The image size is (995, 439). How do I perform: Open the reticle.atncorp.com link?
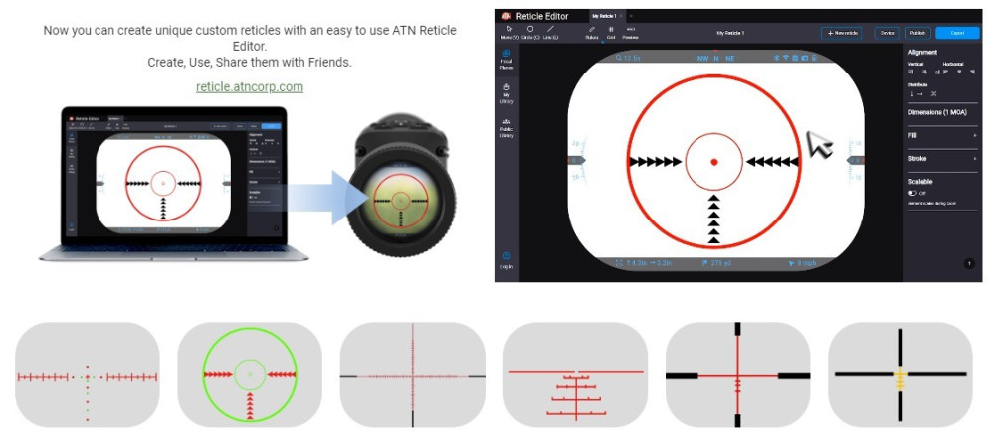[x=250, y=86]
